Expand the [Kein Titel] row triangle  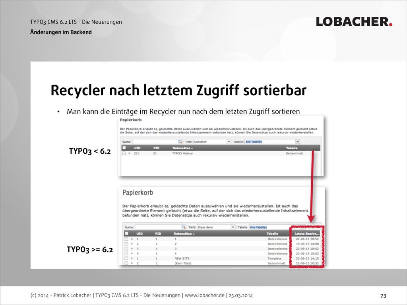[132, 263]
